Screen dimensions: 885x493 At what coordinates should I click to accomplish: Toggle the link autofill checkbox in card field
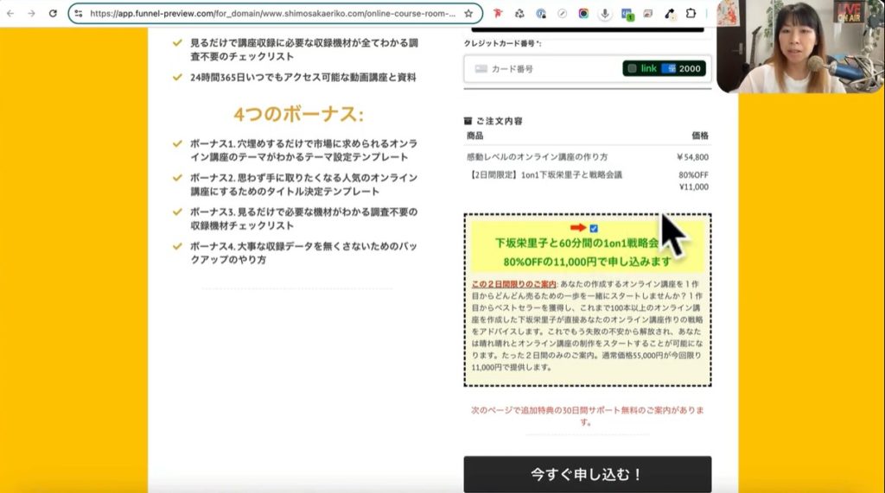pos(633,68)
